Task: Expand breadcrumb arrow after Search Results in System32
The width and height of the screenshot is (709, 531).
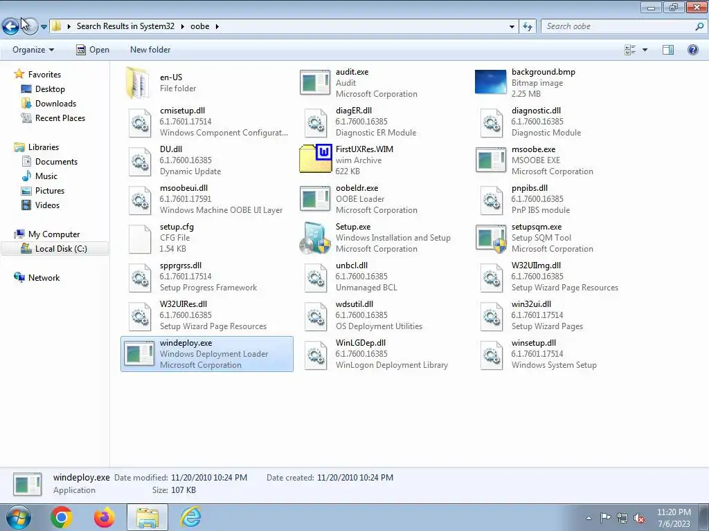Action: coord(182,27)
